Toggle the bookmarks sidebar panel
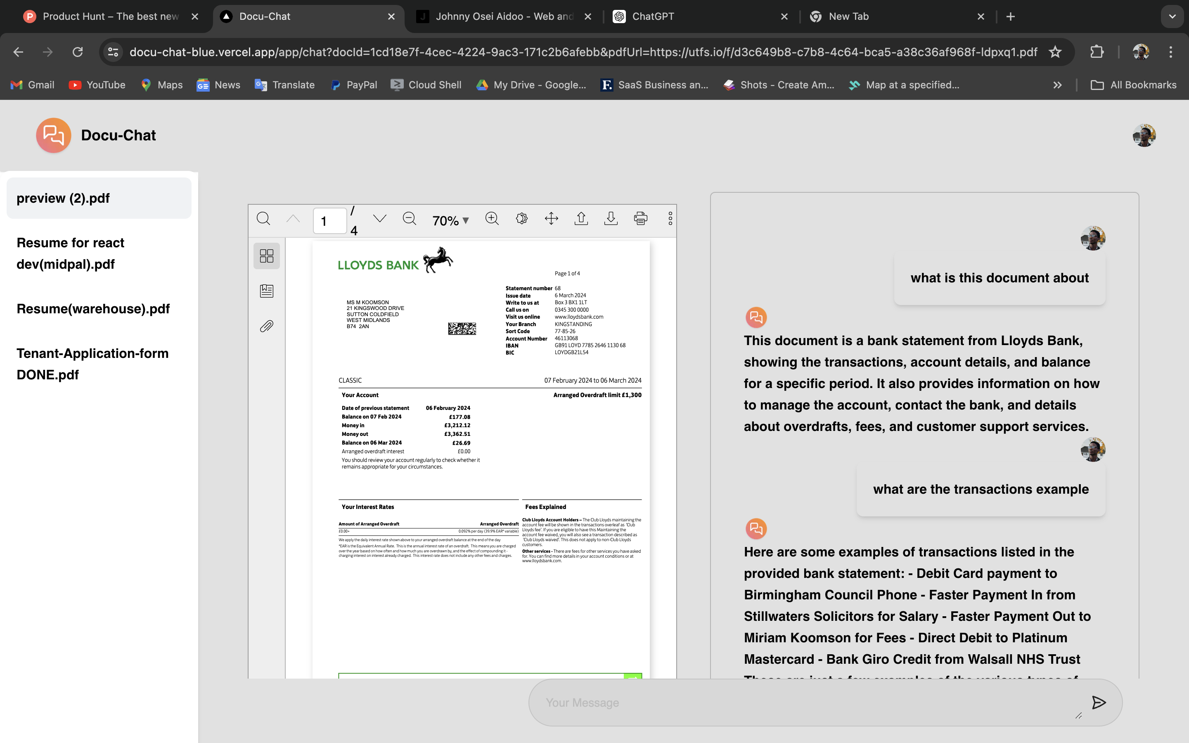This screenshot has width=1189, height=743. coord(267,291)
